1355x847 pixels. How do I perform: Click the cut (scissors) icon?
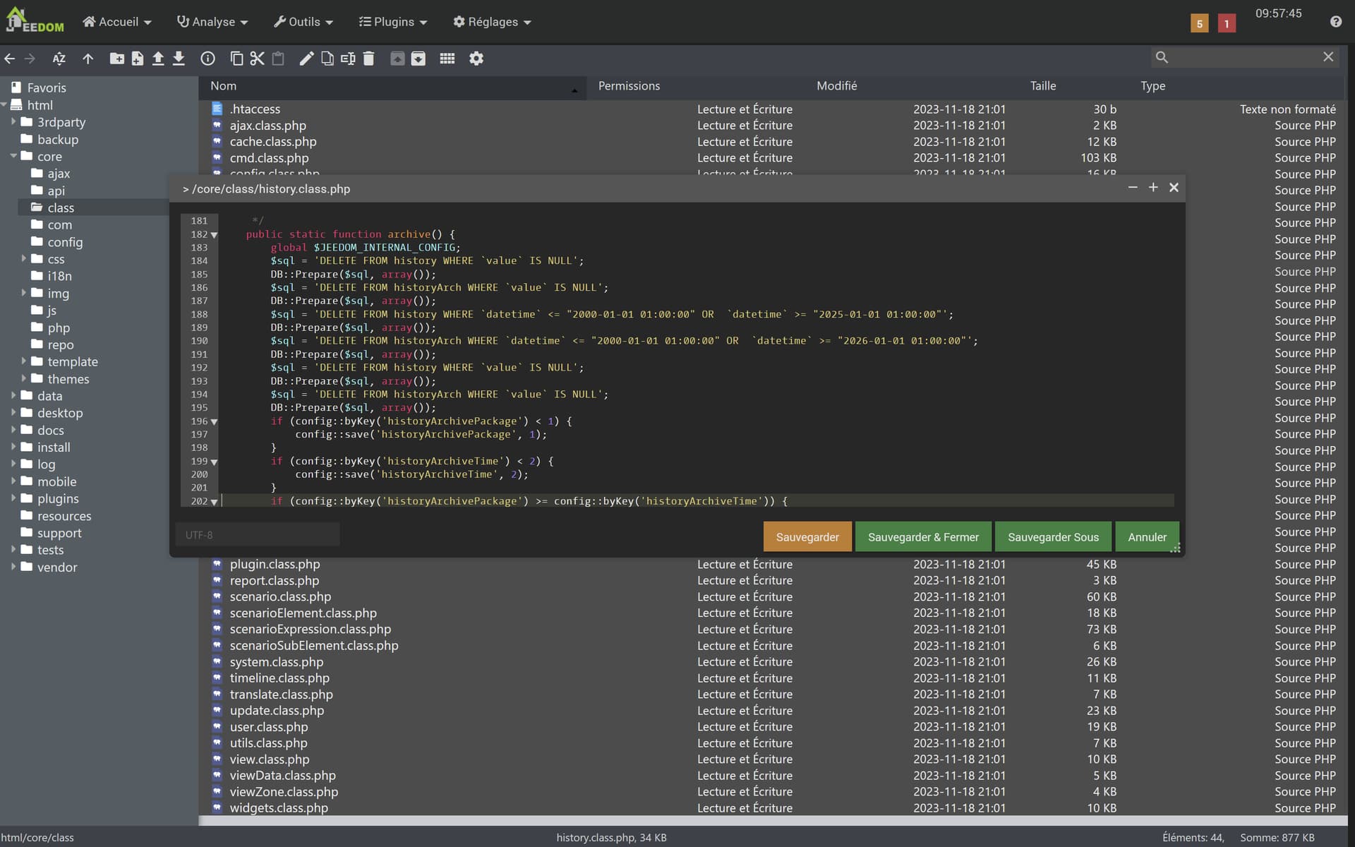[257, 59]
